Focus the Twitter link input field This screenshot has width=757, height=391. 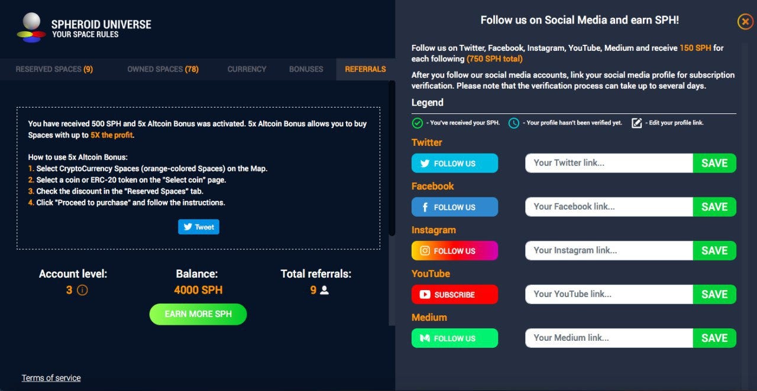(x=609, y=163)
